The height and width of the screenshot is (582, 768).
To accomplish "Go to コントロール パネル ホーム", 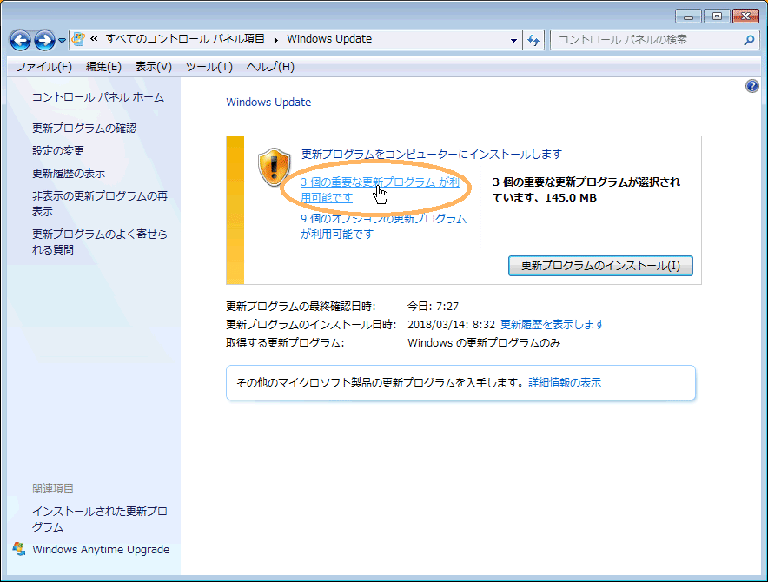I will (98, 97).
